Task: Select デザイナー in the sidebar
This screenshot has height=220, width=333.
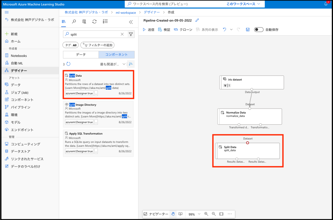Action: click(x=19, y=71)
